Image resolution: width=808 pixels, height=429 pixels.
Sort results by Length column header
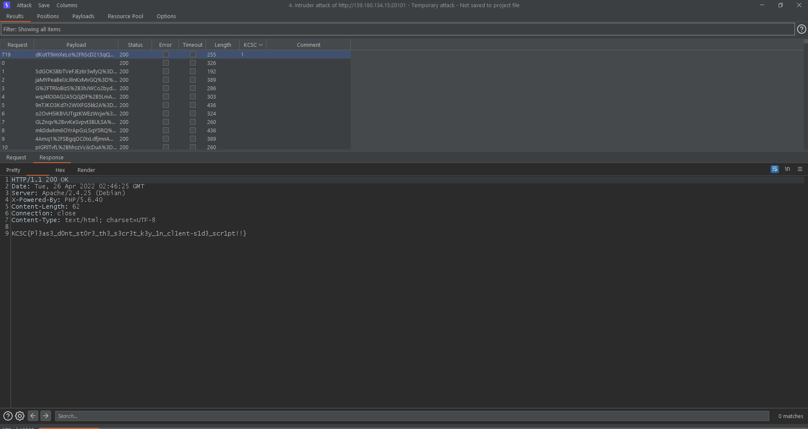[223, 45]
